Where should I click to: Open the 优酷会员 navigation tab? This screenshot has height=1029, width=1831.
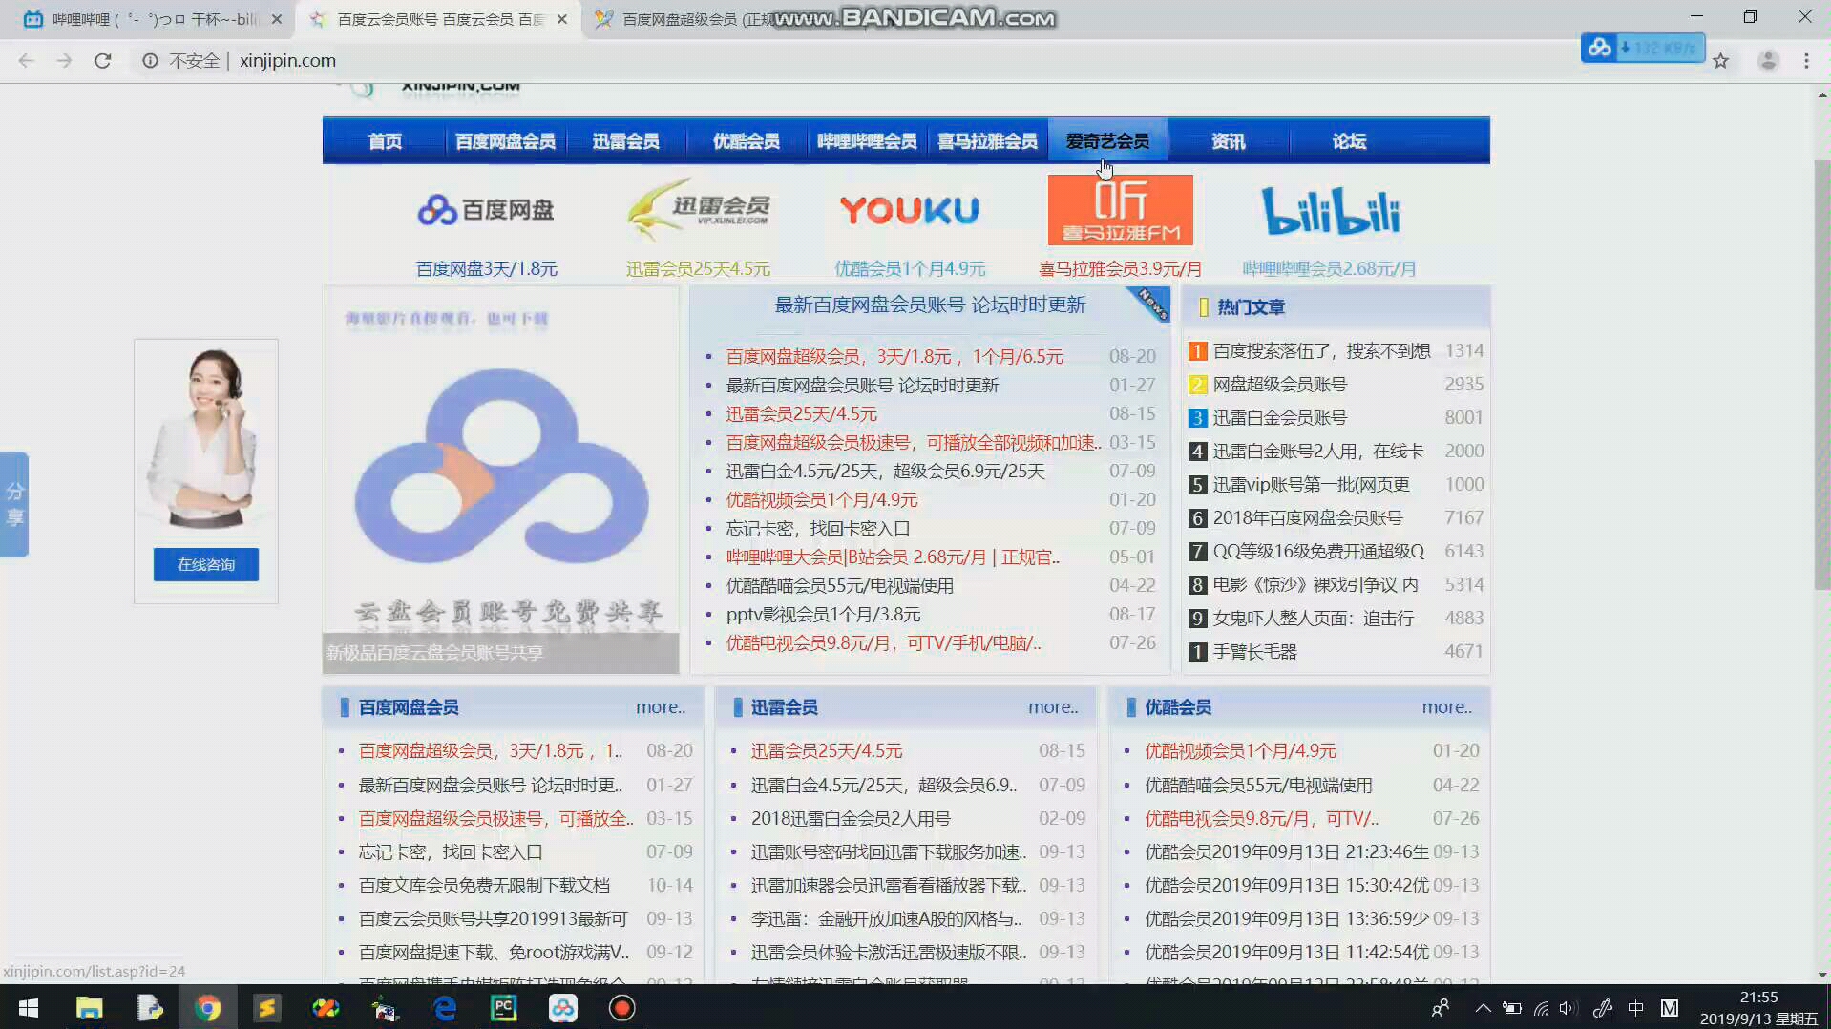point(746,141)
